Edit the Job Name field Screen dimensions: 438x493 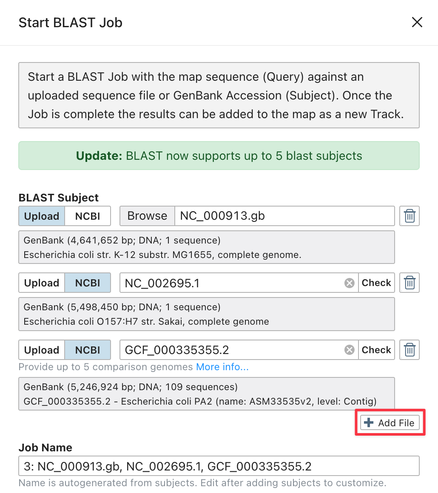coord(219,466)
